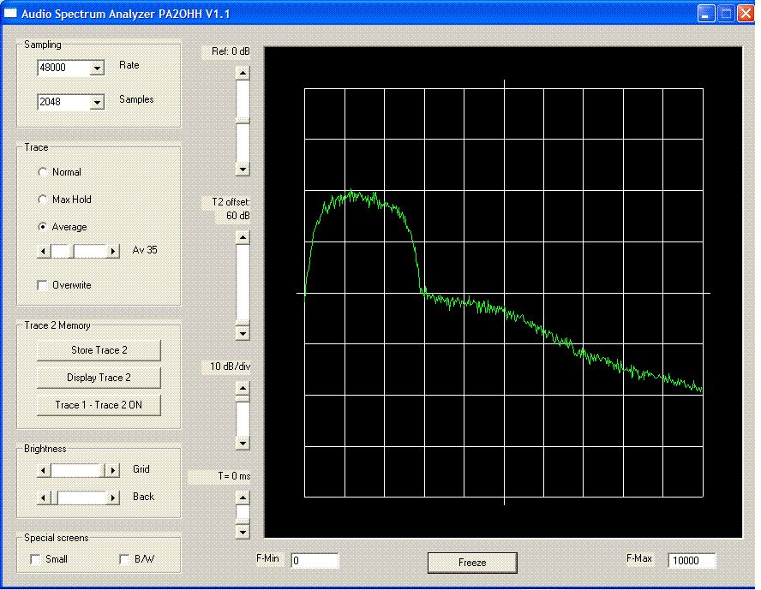This screenshot has width=761, height=590.
Task: Enable the Small special screen checkbox
Action: (36, 559)
